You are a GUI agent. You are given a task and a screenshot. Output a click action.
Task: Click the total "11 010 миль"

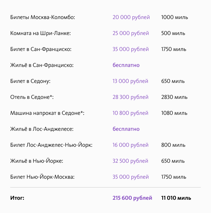pos(176,198)
